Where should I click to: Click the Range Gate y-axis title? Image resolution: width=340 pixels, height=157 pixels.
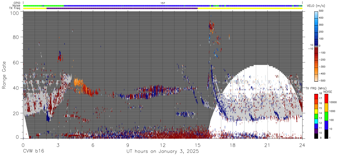tap(4, 75)
